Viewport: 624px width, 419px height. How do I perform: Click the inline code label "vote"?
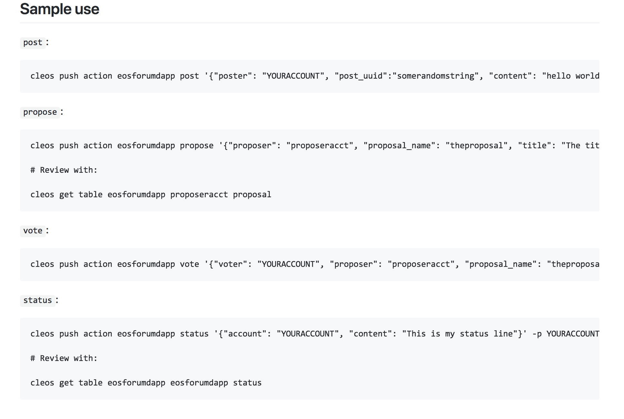point(33,231)
